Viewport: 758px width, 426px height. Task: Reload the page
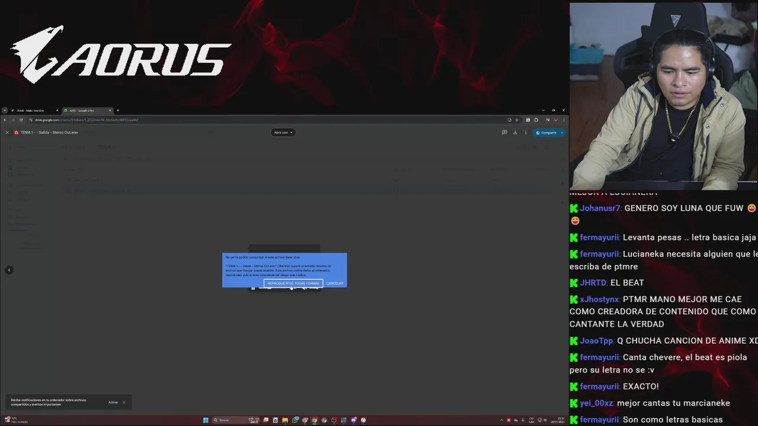point(21,120)
